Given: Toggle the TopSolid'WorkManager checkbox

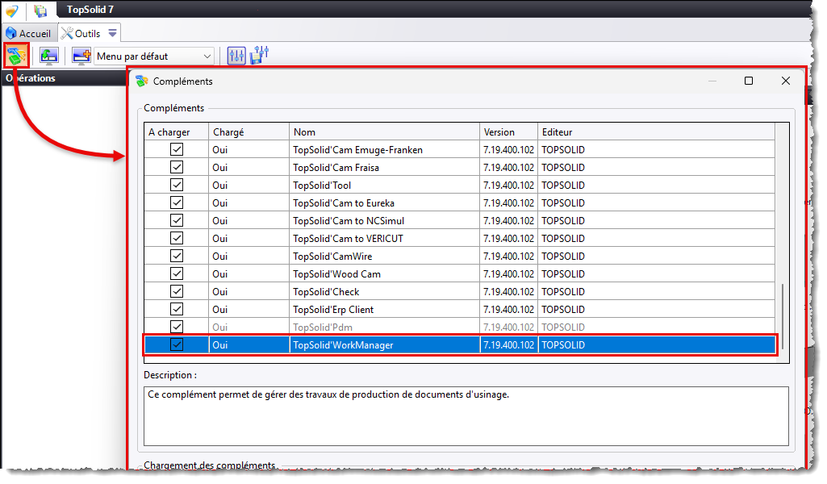Looking at the screenshot, I should coord(177,344).
